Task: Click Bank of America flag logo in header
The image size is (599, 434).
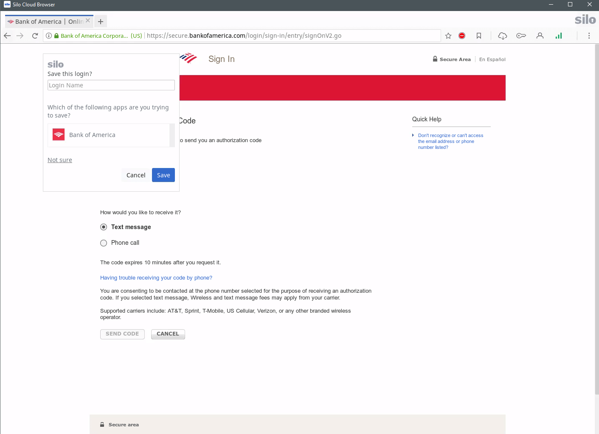Action: click(188, 58)
